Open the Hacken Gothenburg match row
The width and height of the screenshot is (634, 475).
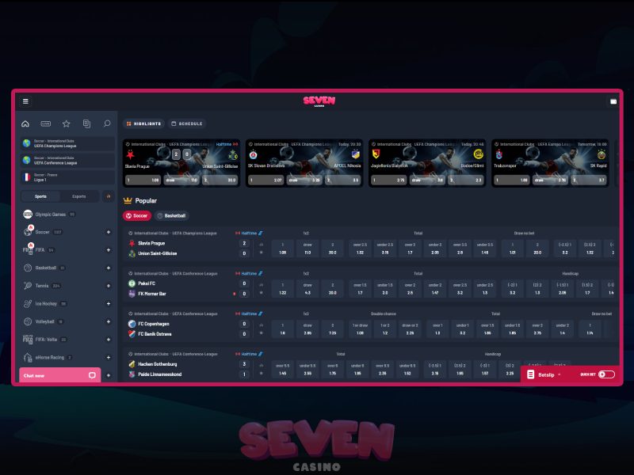click(x=370, y=364)
